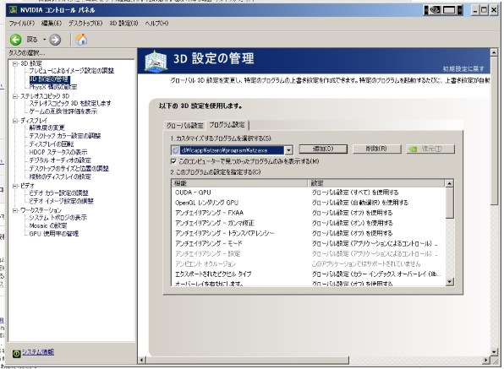504x369 pixels.
Task: Select 3D 設定の管理 in the tree
Action: [x=49, y=79]
